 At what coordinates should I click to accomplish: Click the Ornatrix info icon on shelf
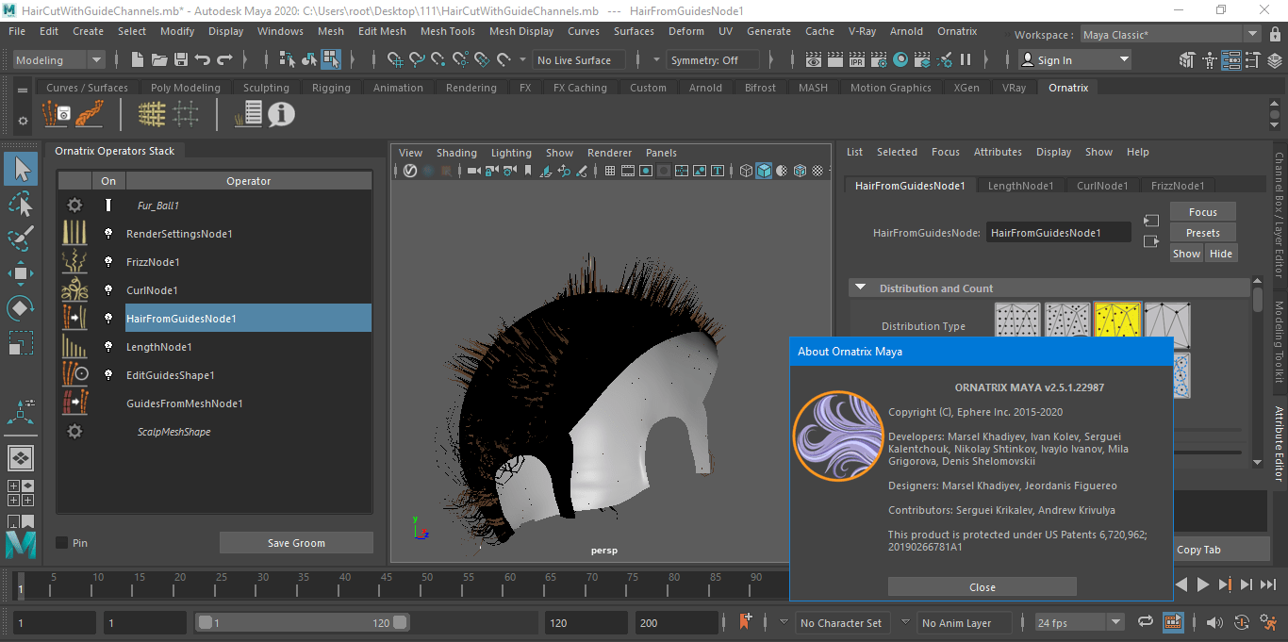tap(281, 115)
